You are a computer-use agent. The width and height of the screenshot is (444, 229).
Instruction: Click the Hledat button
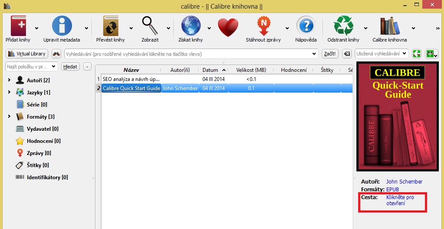(x=71, y=67)
